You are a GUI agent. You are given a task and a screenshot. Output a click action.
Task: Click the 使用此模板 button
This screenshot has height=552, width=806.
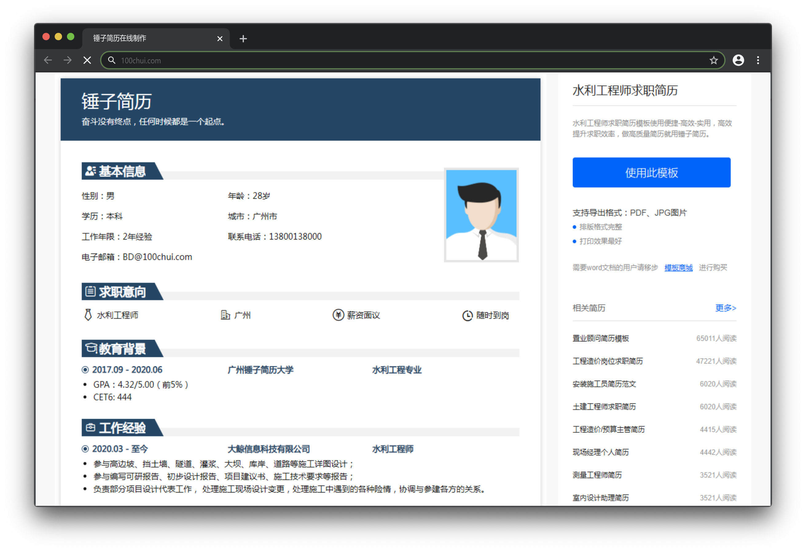click(x=651, y=172)
